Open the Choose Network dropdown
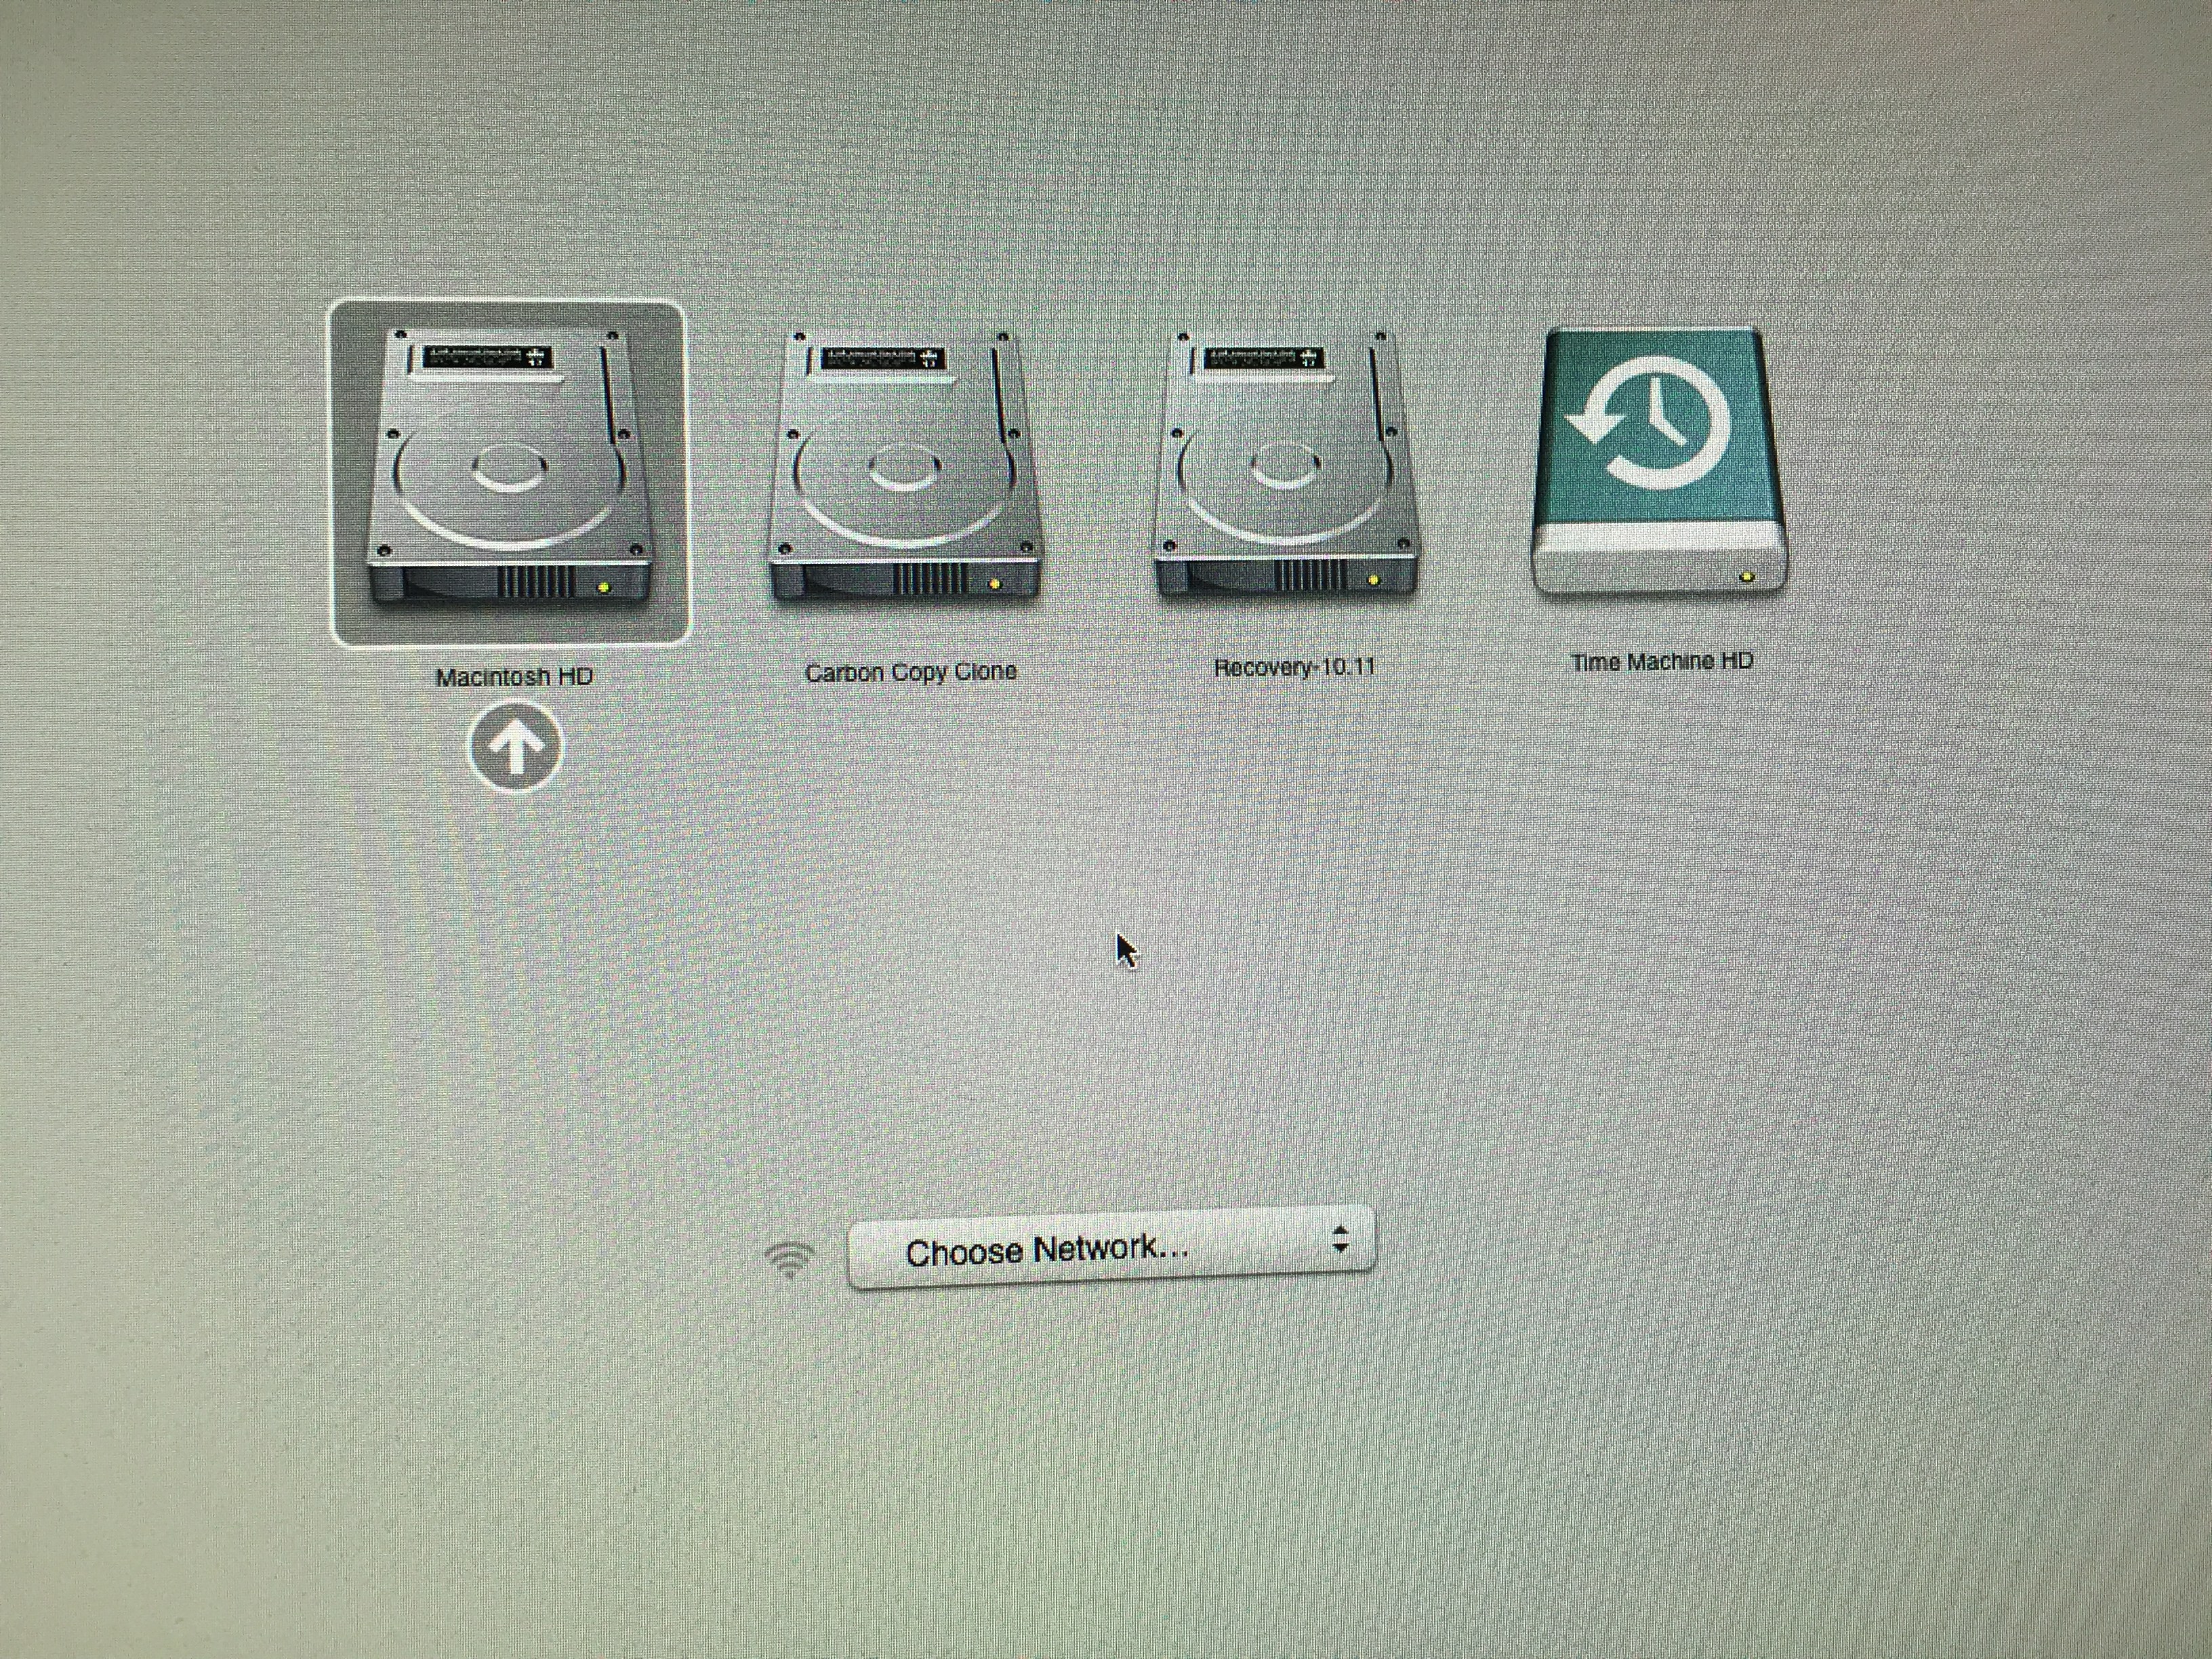The image size is (2212, 1659). click(x=1111, y=1248)
